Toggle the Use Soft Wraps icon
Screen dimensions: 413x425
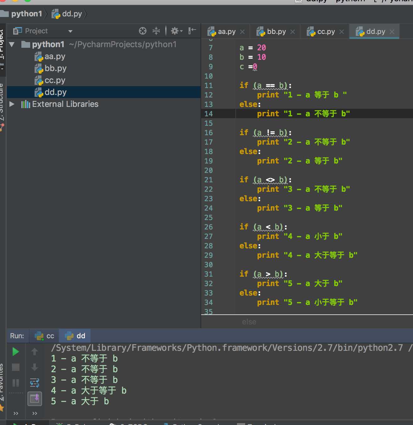35,383
